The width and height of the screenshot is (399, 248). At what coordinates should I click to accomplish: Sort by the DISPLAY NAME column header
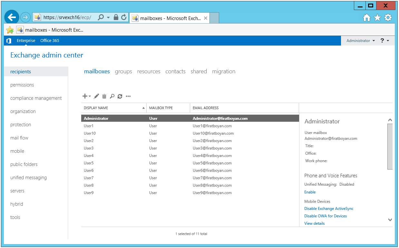[x=114, y=108]
